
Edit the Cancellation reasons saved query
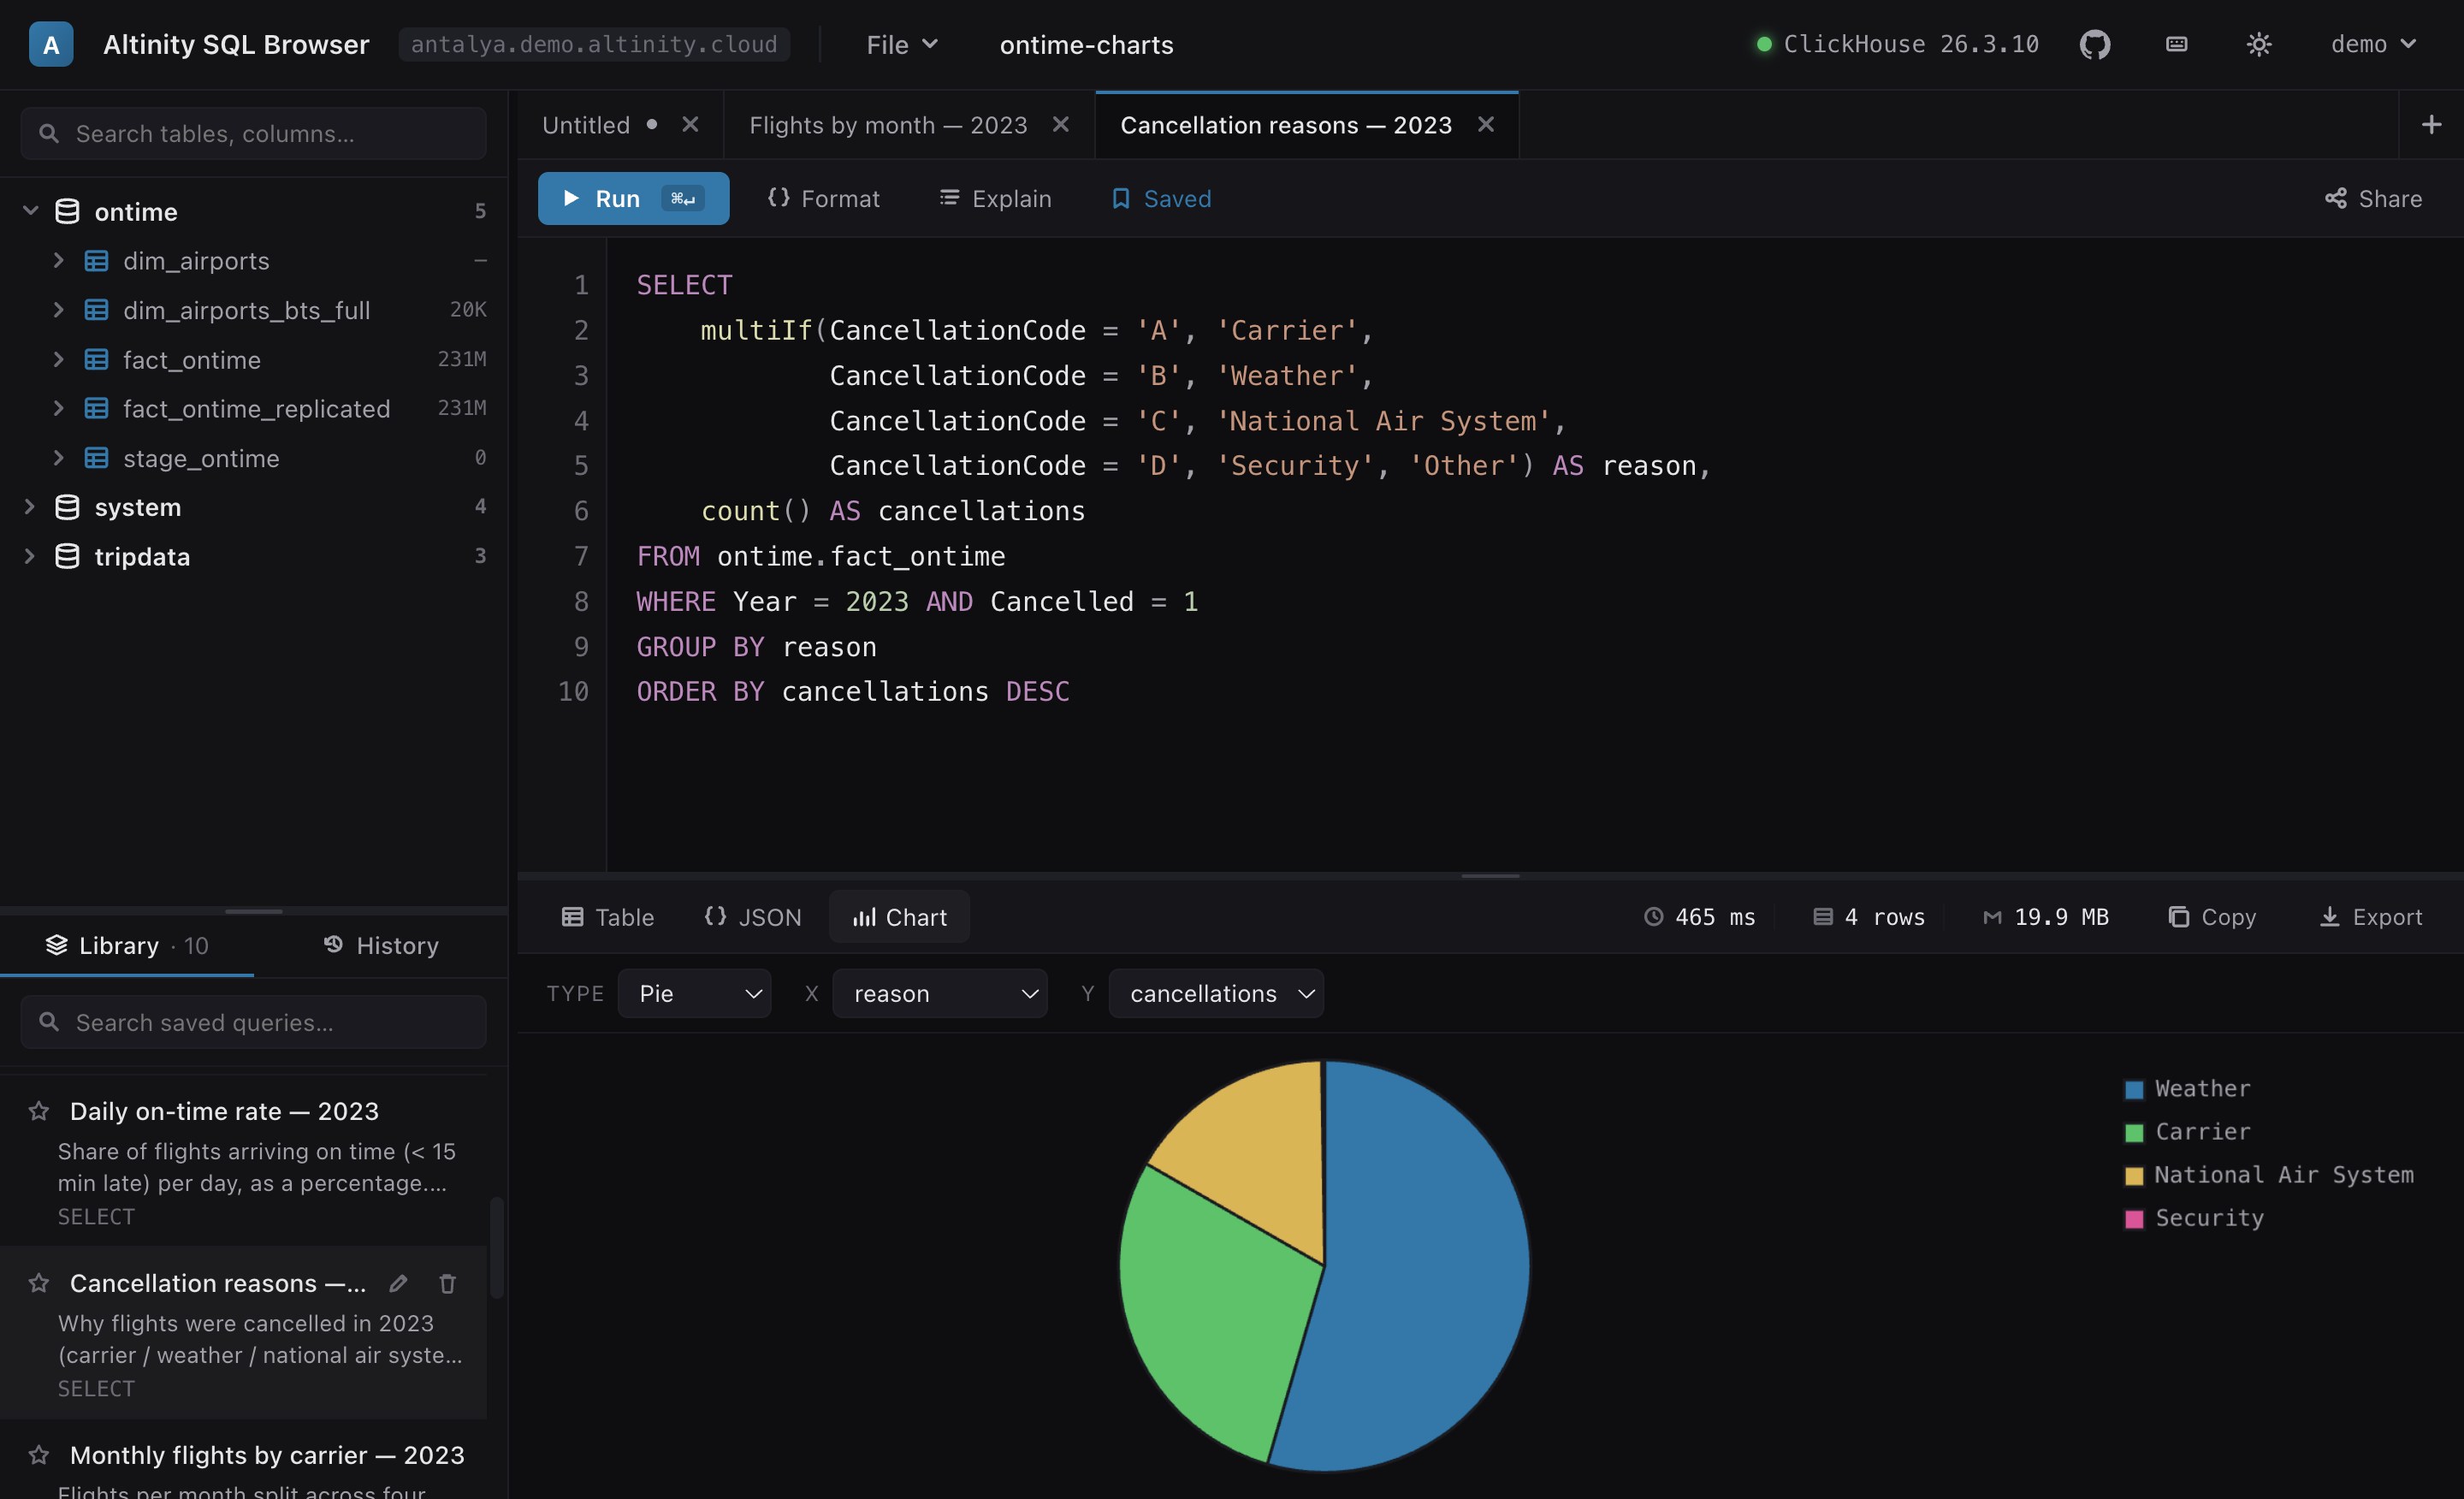pos(398,1283)
